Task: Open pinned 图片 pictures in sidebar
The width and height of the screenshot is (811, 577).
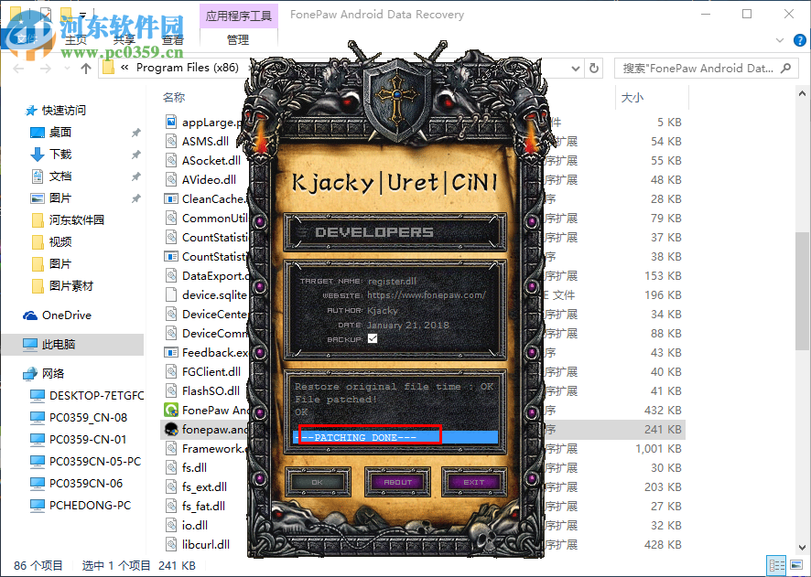Action: click(x=60, y=198)
